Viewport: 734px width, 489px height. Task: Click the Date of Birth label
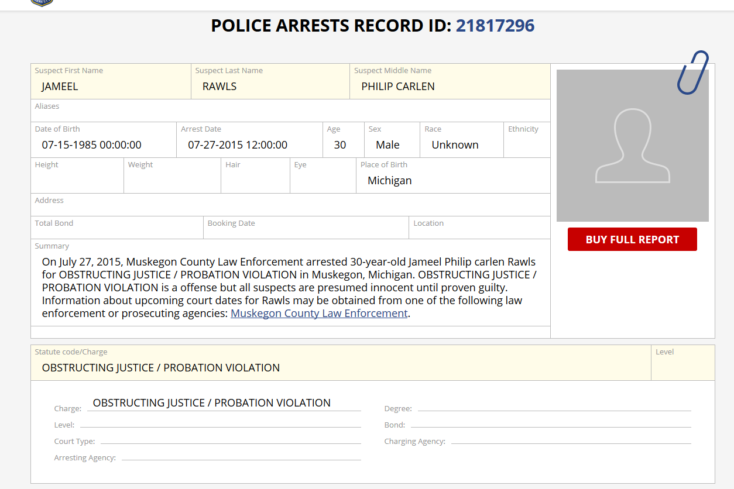click(57, 129)
